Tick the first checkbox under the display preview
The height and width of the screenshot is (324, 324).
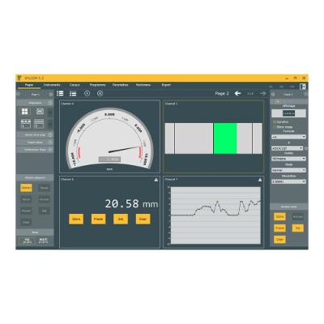pos(275,122)
